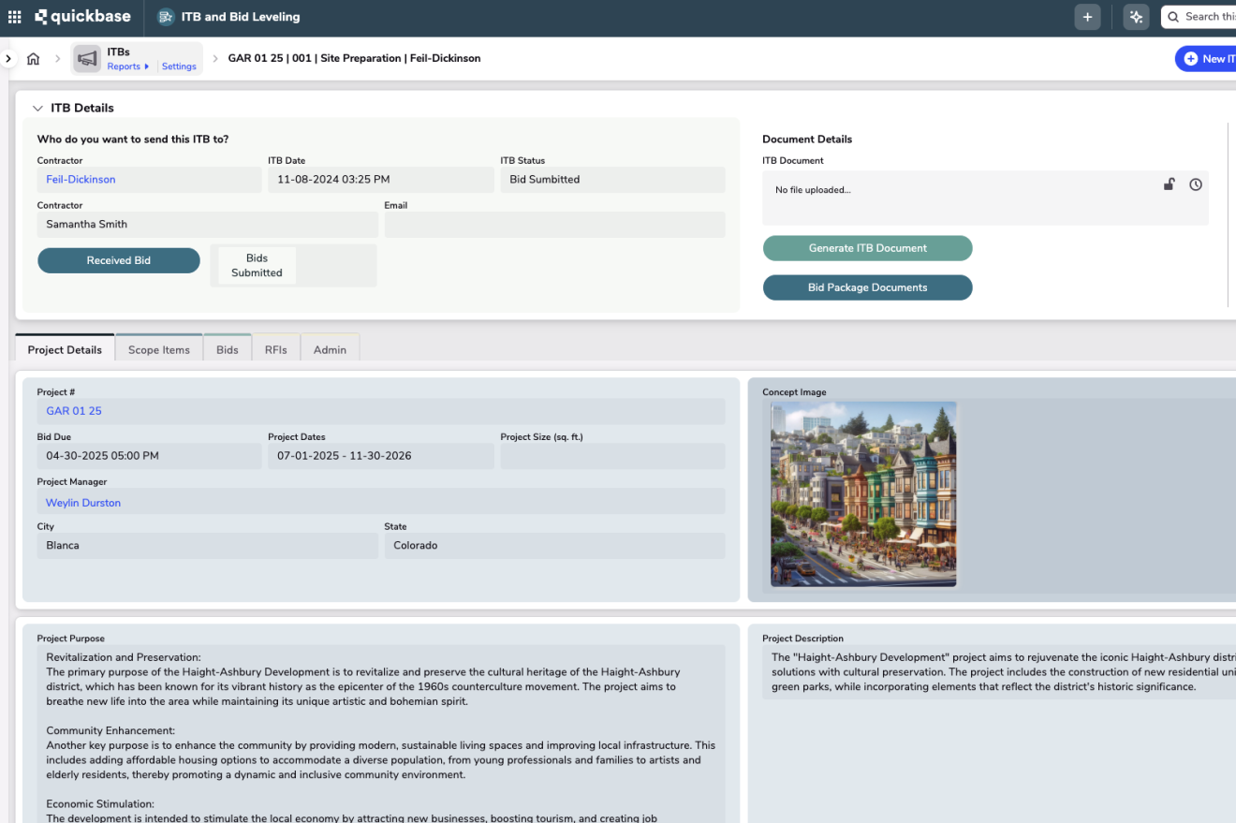Open Weylin Durston project manager link
Viewport: 1236px width, 823px height.
83,503
